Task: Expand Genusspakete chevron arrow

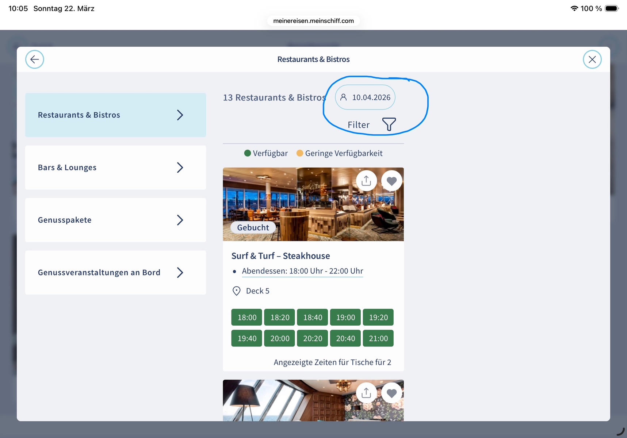Action: click(x=180, y=220)
